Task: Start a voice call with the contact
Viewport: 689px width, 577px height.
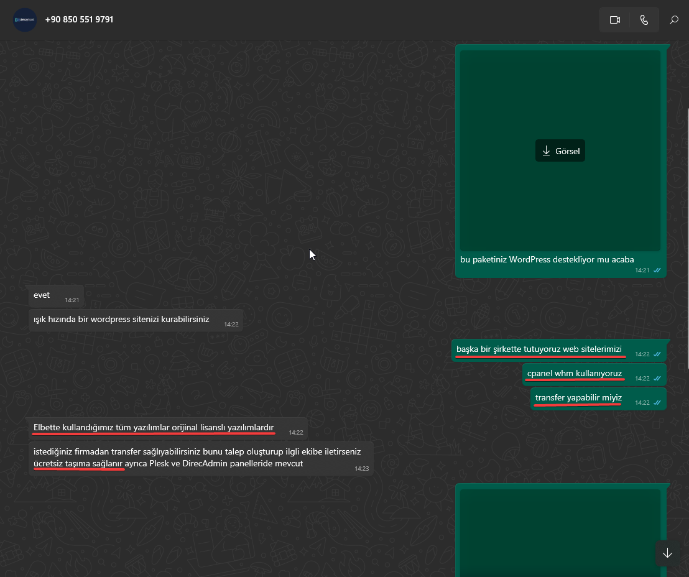Action: [x=644, y=20]
